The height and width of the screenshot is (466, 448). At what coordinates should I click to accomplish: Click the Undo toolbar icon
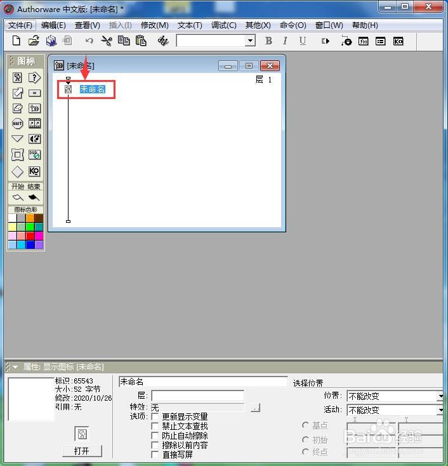pyautogui.click(x=89, y=41)
